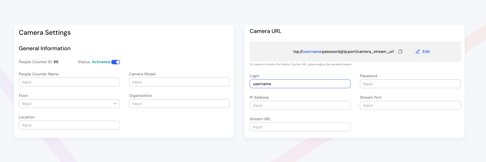Focus the Camera Model input field
This screenshot has width=486, height=162.
[x=179, y=82]
